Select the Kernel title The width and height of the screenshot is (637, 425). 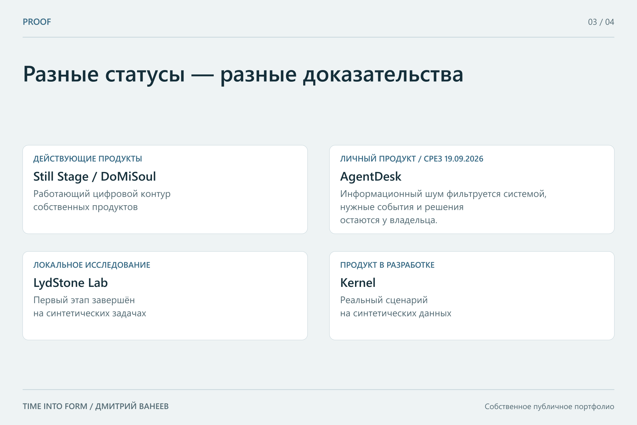(358, 283)
